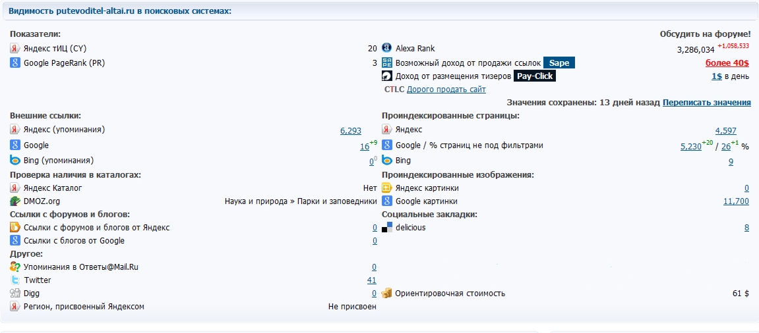Click the Alexa Rank icon
The height and width of the screenshot is (333, 759).
tap(387, 49)
